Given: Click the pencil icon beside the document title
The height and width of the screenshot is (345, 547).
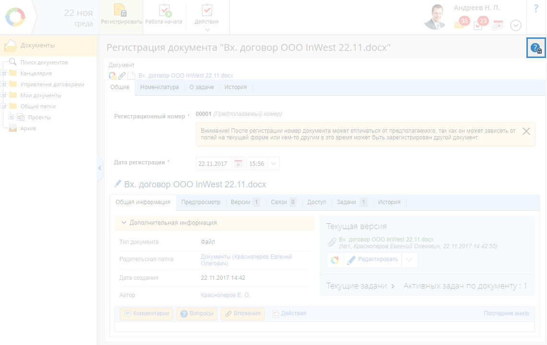Looking at the screenshot, I should 118,184.
